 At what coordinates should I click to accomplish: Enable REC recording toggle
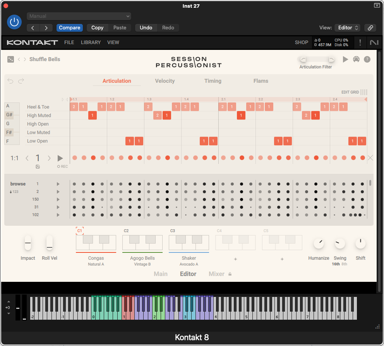(62, 167)
